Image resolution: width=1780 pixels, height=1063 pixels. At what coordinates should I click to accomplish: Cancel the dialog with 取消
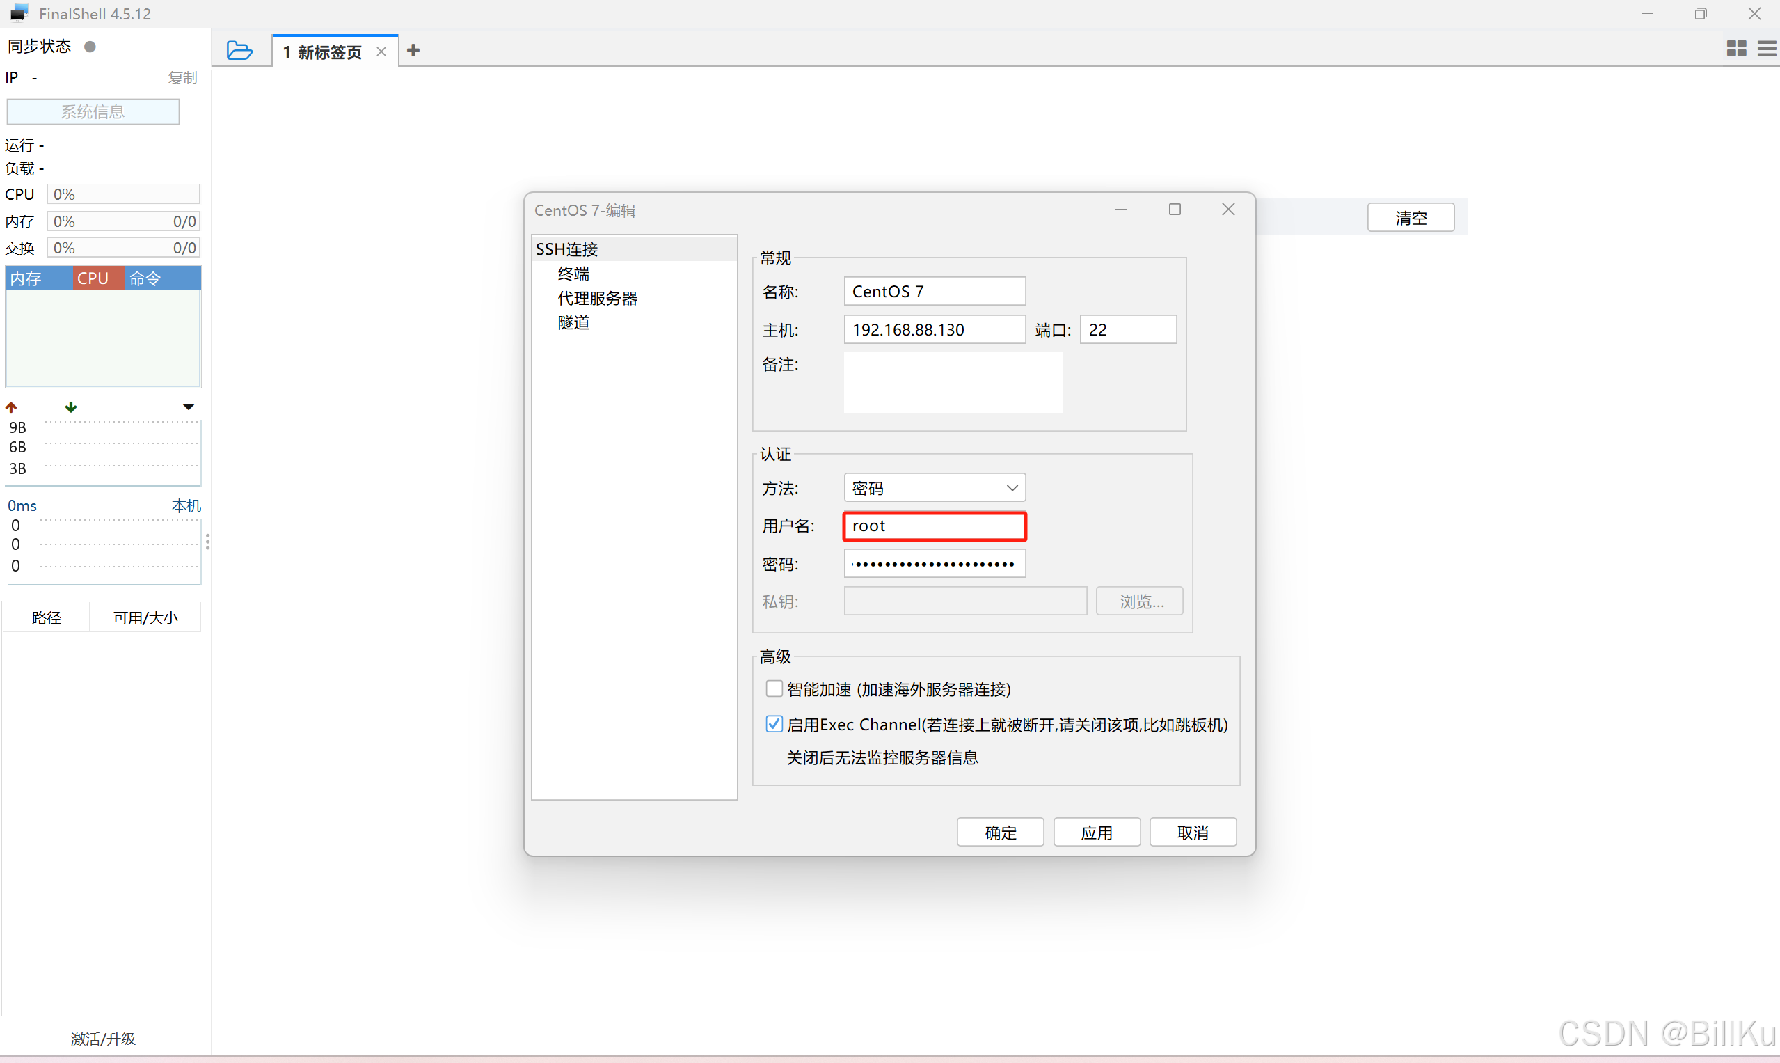(1193, 833)
